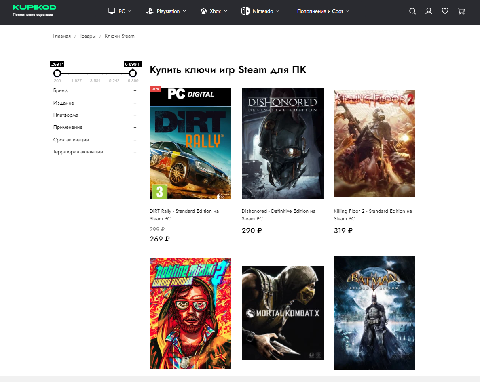Click the PC monitor icon in header
Screen dimensions: 480x382
click(x=112, y=11)
